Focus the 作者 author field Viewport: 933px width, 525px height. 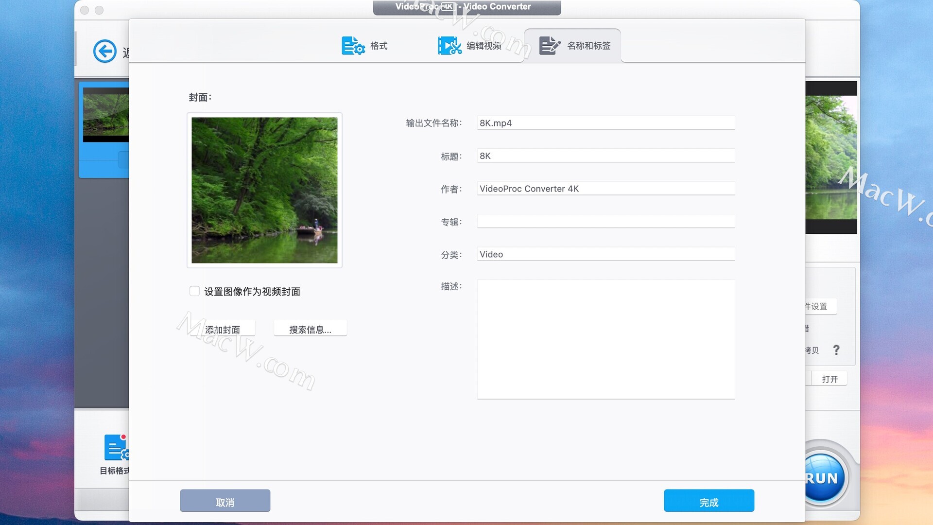pos(605,189)
